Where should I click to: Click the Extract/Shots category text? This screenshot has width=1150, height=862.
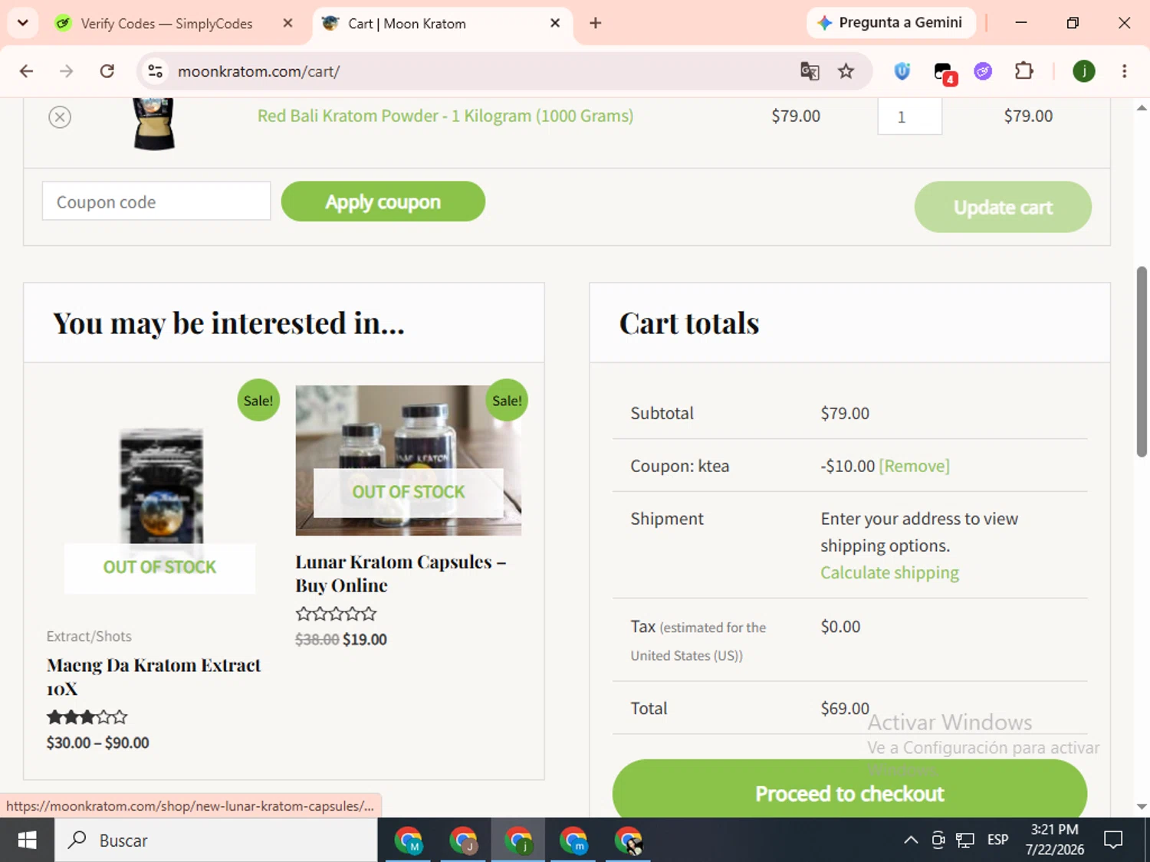(89, 636)
